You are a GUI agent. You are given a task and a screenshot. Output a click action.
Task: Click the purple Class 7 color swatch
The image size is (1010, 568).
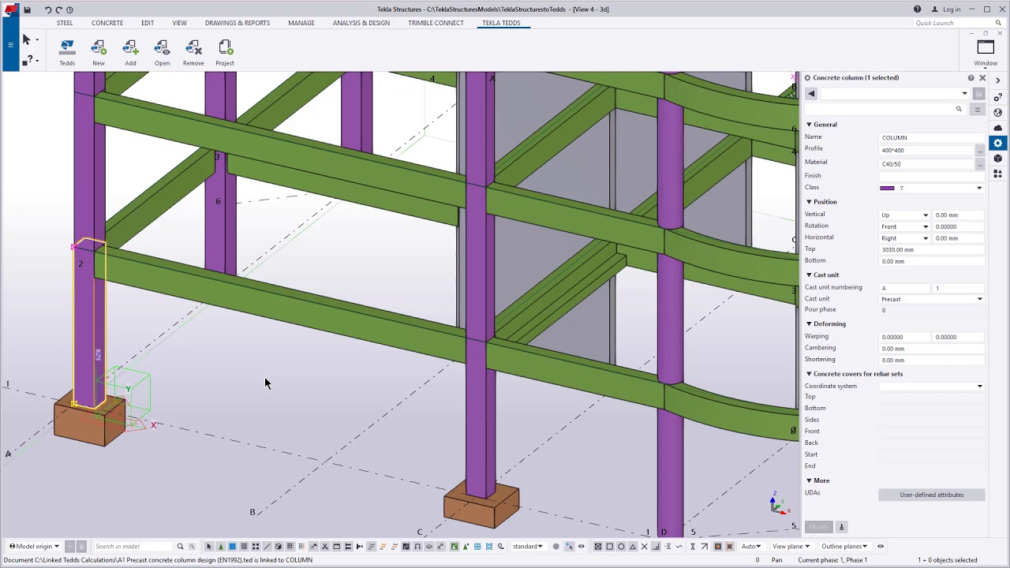tap(888, 189)
